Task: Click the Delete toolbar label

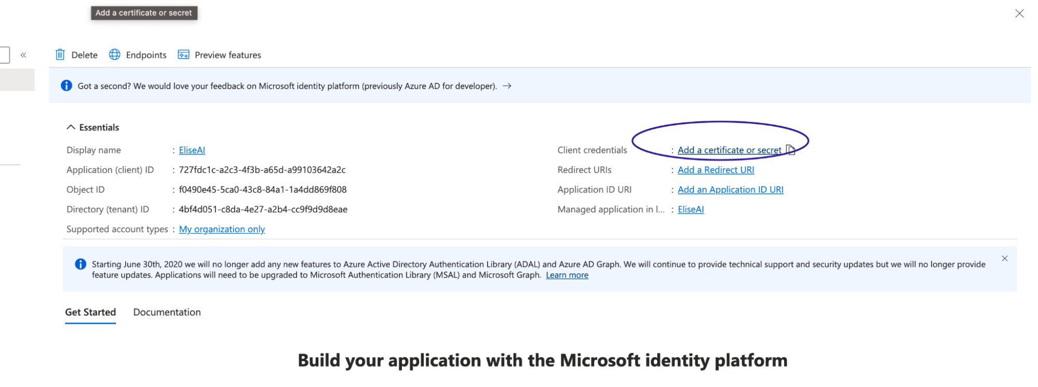Action: coord(85,55)
